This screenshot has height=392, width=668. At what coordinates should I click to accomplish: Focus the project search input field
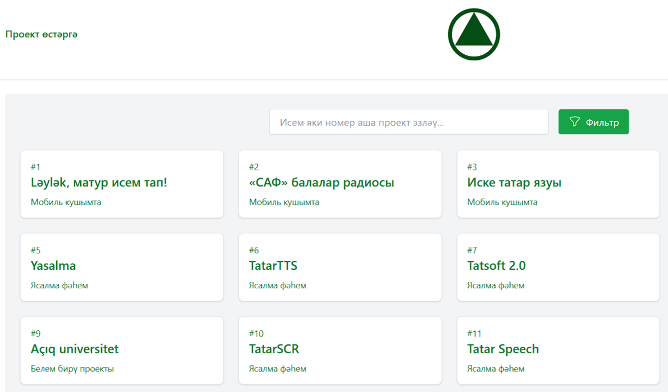click(409, 122)
